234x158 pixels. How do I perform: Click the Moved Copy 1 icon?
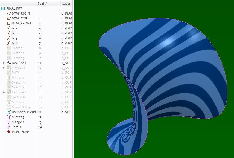tap(9, 107)
